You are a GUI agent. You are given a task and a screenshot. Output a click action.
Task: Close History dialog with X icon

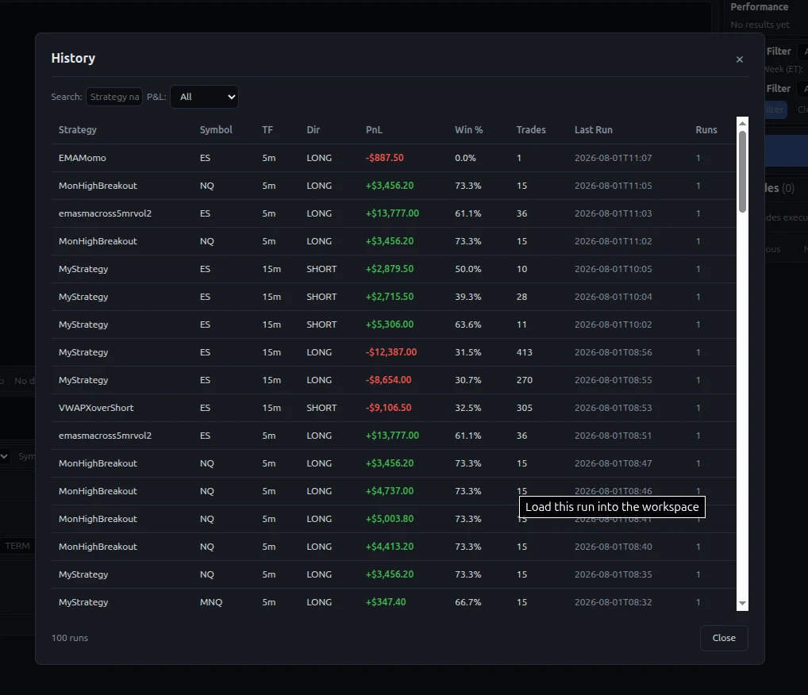point(740,60)
